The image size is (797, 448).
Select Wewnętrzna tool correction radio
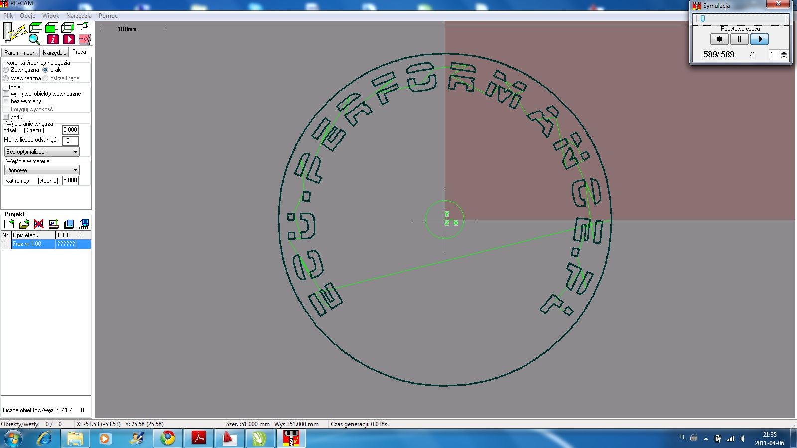point(6,78)
